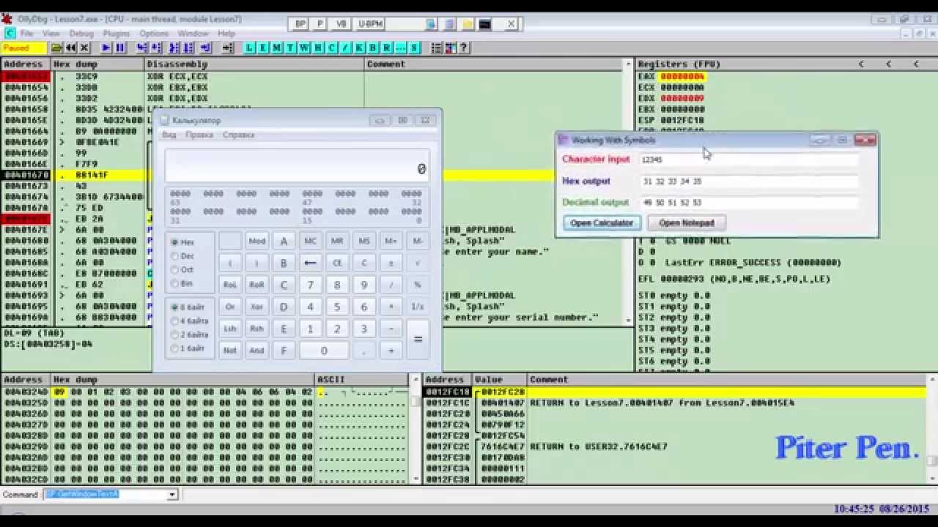938x527 pixels.
Task: Click the Appearance options colored icon
Action: click(x=451, y=48)
